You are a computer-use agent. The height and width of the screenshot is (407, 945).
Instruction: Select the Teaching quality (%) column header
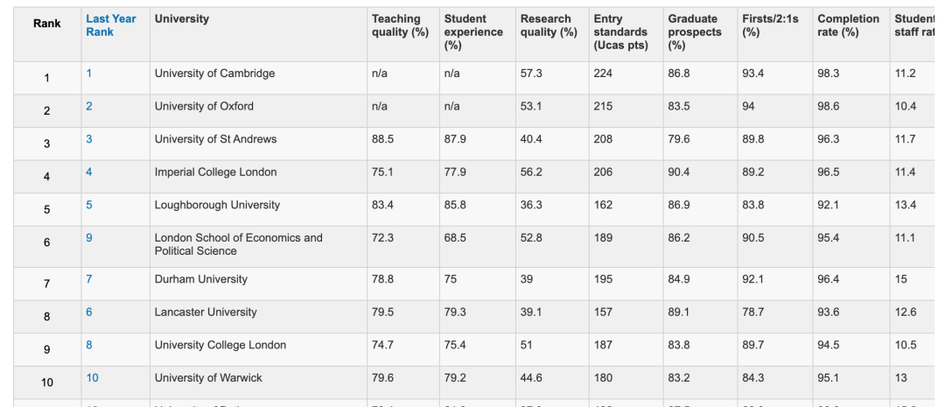(x=400, y=25)
